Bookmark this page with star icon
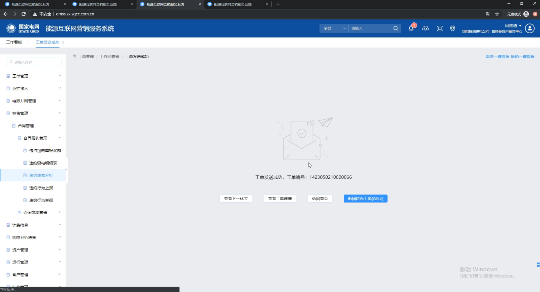Screen dimensions: 540x292 tap(497, 14)
